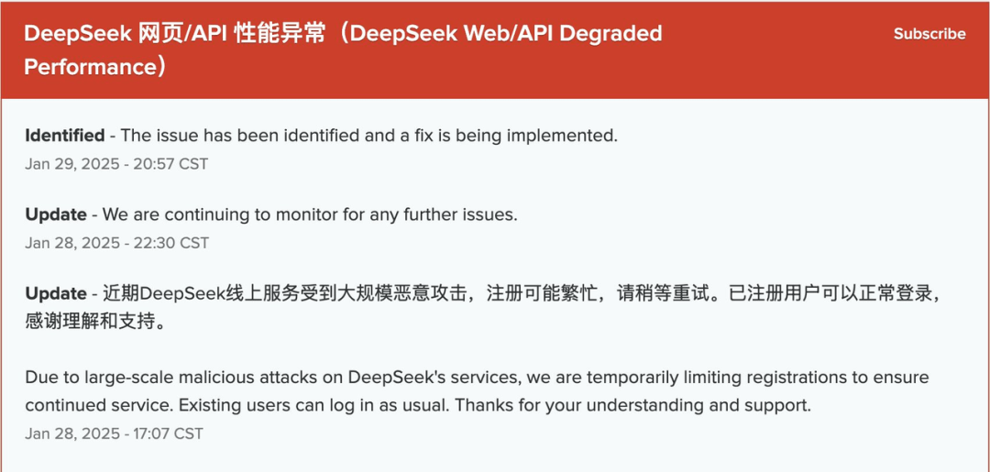Open the DeepSeek 网页/API 性能异常 incident title
The width and height of the screenshot is (990, 472).
coord(343,49)
